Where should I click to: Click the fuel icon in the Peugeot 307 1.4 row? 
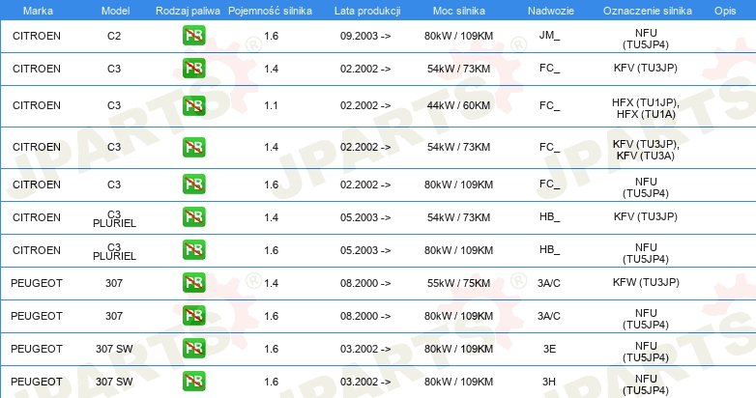coord(193,283)
